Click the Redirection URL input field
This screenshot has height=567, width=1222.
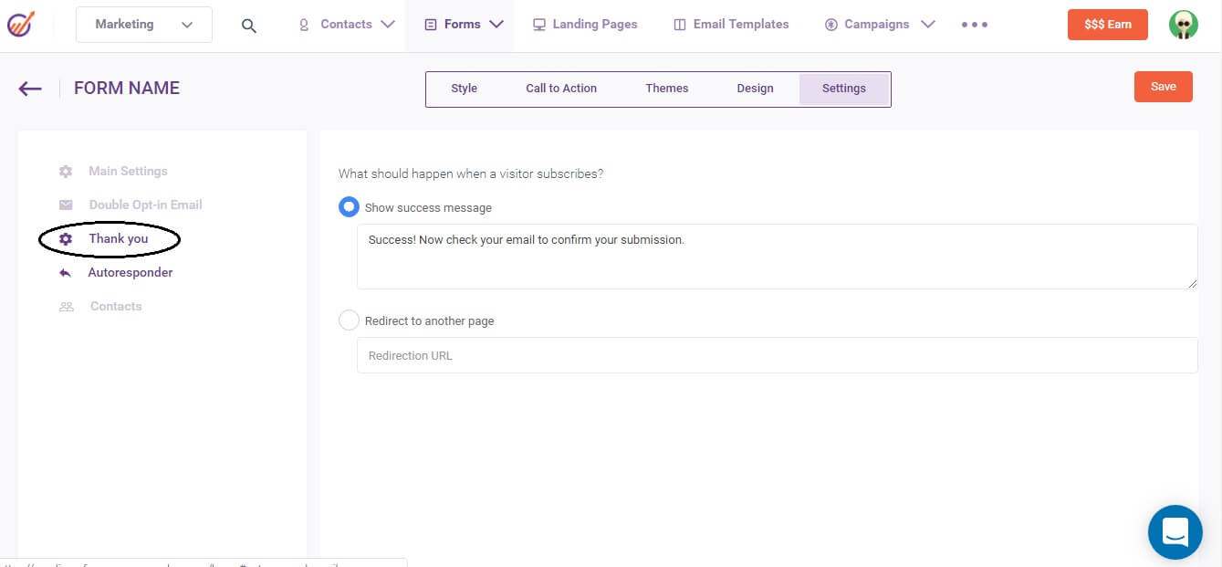776,355
